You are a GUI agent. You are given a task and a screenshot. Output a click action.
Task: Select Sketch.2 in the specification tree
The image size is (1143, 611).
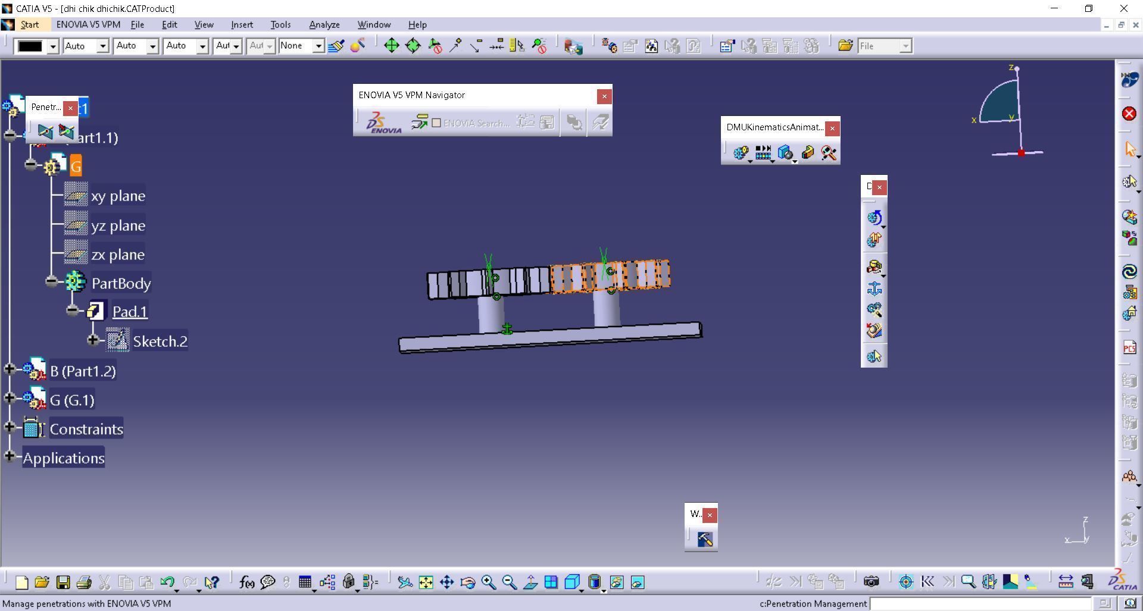160,341
